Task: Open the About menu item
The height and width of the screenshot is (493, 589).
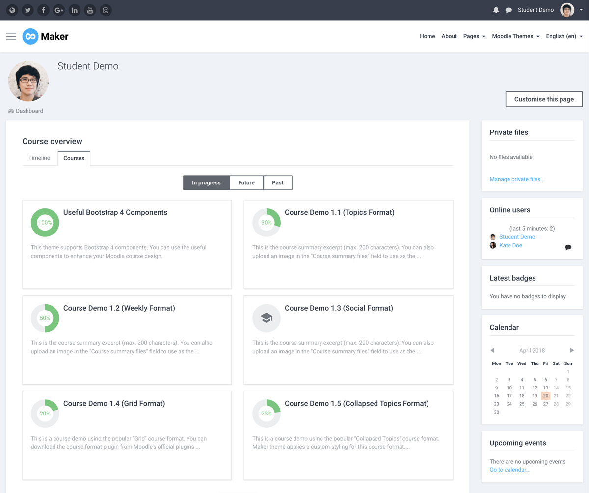Action: tap(449, 36)
